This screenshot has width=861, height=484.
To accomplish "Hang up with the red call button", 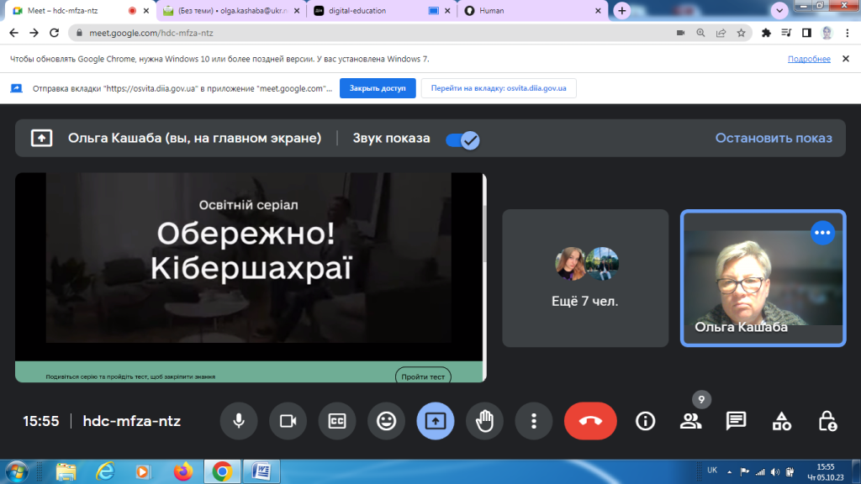I will tap(589, 421).
